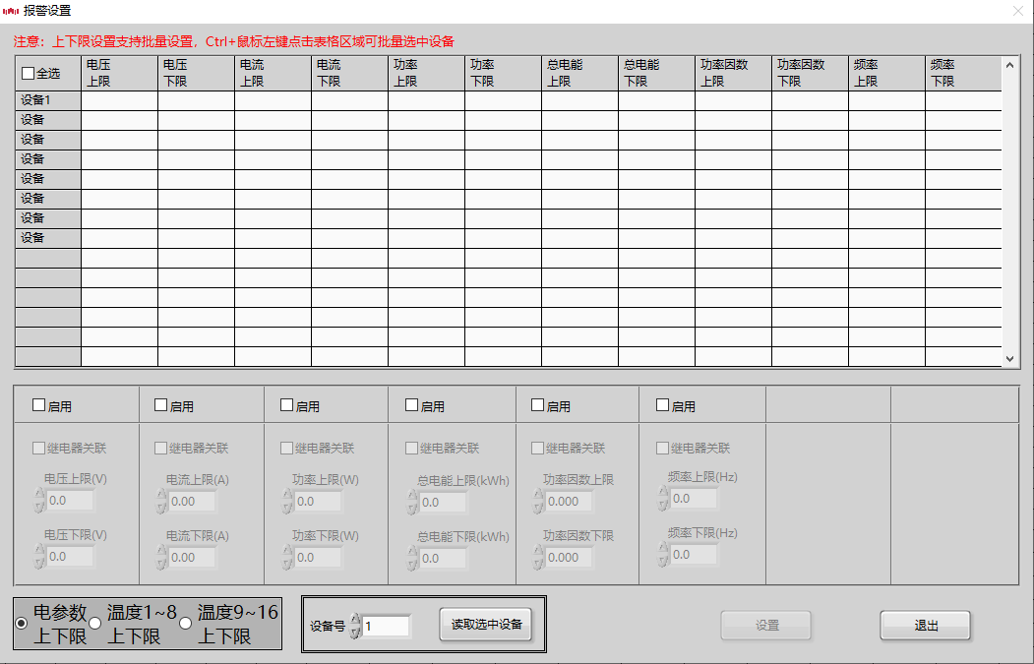Close the 报警设置 window
Screen dimensions: 1034x664
click(x=1017, y=11)
